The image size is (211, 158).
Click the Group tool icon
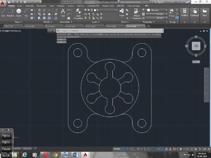[x=172, y=13]
